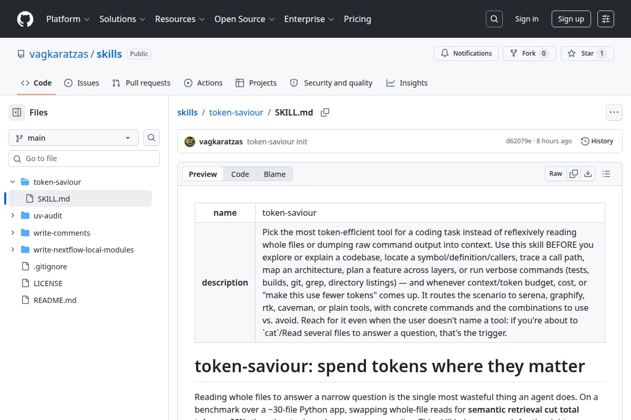Image resolution: width=631 pixels, height=420 pixels.
Task: Search the file tree magnifier button
Action: click(151, 138)
